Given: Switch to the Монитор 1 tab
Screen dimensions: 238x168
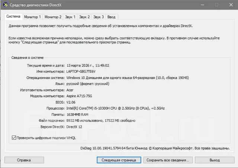Looking at the screenshot, I should (x=32, y=17).
